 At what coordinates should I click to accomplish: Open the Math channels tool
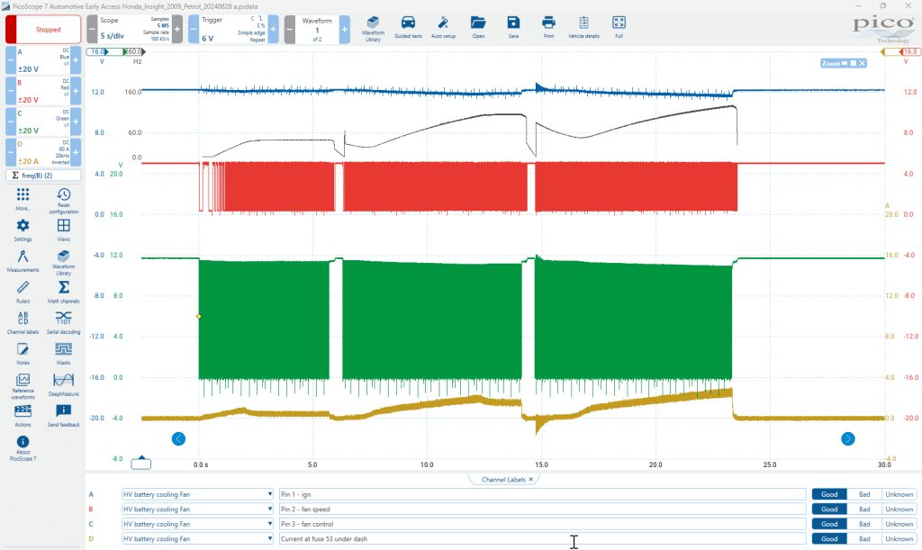click(x=64, y=291)
